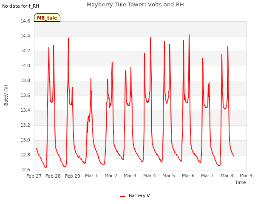Click the BattV (V) axis label

(x=6, y=95)
